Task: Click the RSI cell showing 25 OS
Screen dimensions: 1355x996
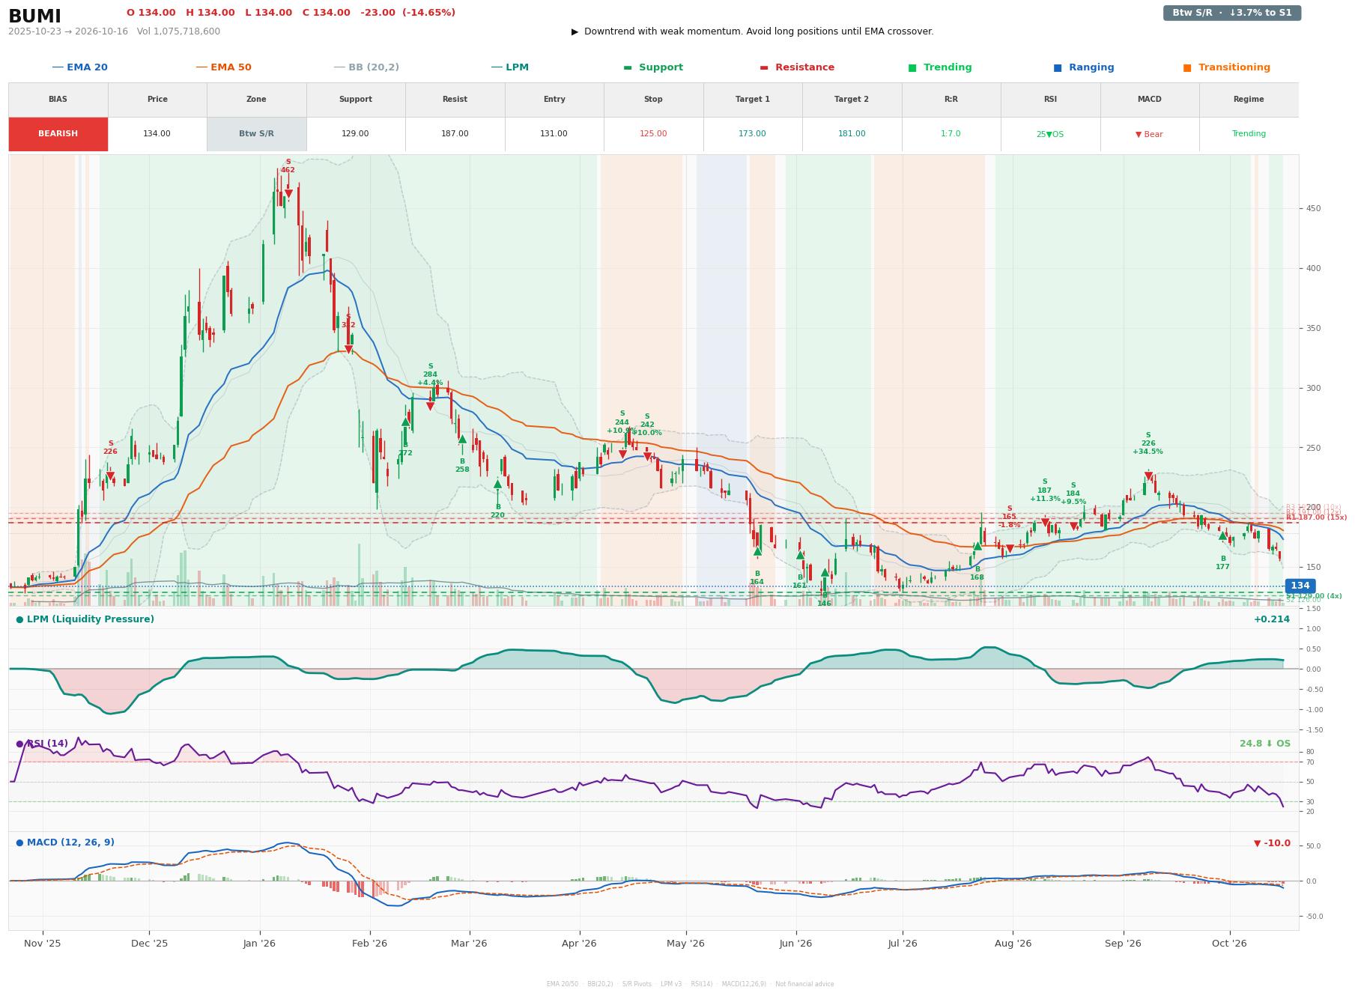Action: tap(1050, 134)
